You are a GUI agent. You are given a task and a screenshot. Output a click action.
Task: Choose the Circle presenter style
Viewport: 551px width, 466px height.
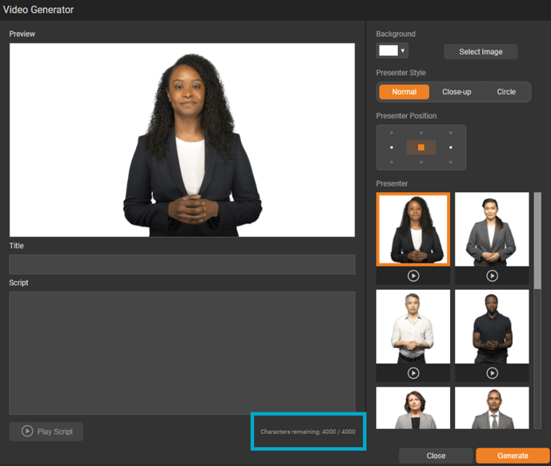click(506, 92)
